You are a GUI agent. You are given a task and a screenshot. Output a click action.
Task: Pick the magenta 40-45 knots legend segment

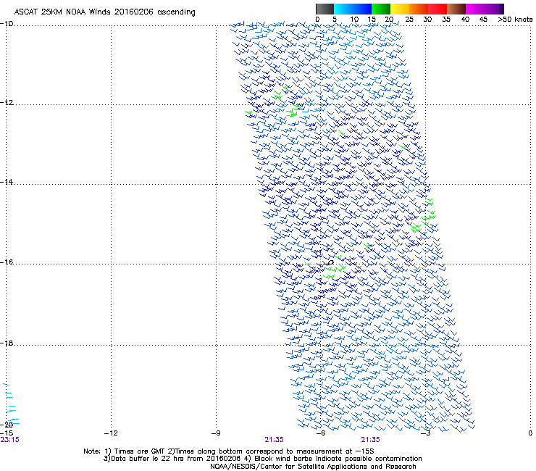coord(475,9)
